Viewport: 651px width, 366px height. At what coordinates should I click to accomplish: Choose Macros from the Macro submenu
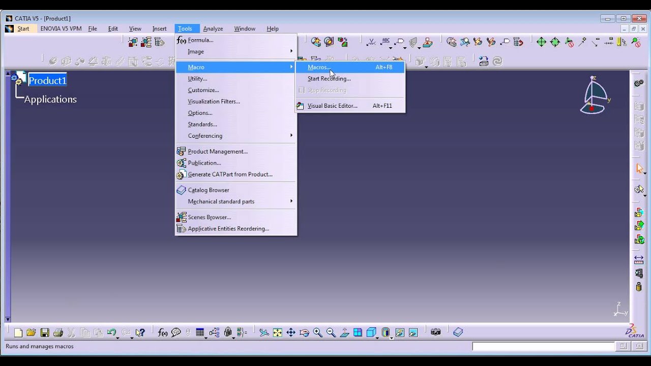coord(317,67)
